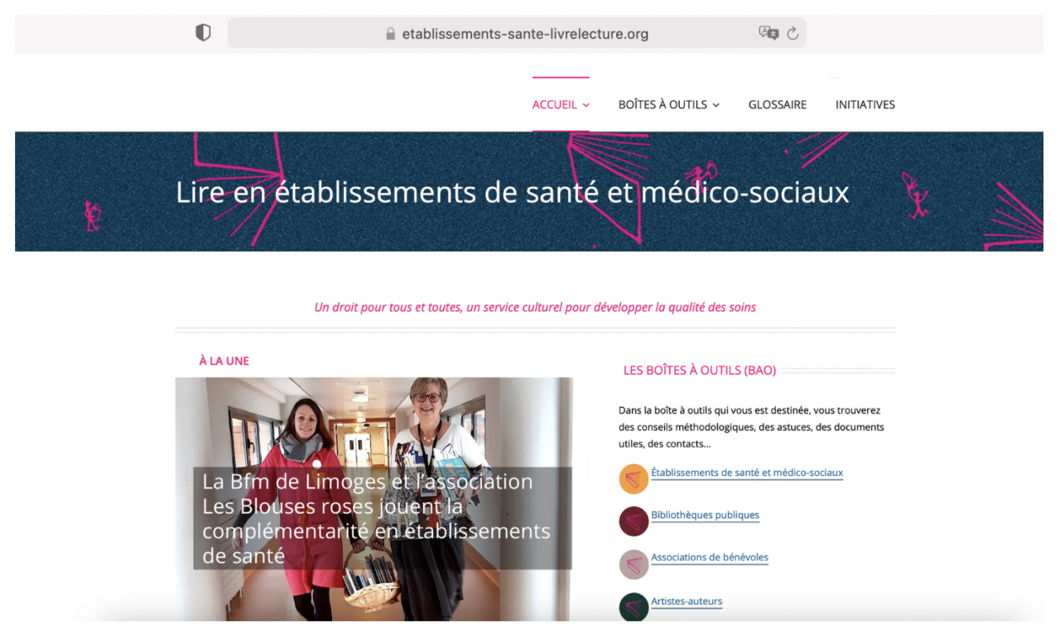Open the Établissements de santé et médico-sociaux link
Image resolution: width=1060 pixels, height=642 pixels.
(747, 473)
